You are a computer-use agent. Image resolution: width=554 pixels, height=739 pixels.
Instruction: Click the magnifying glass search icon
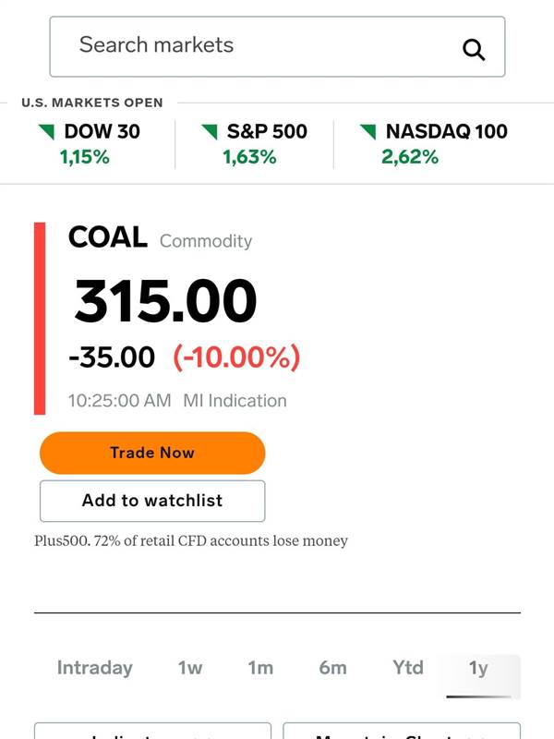(x=474, y=50)
